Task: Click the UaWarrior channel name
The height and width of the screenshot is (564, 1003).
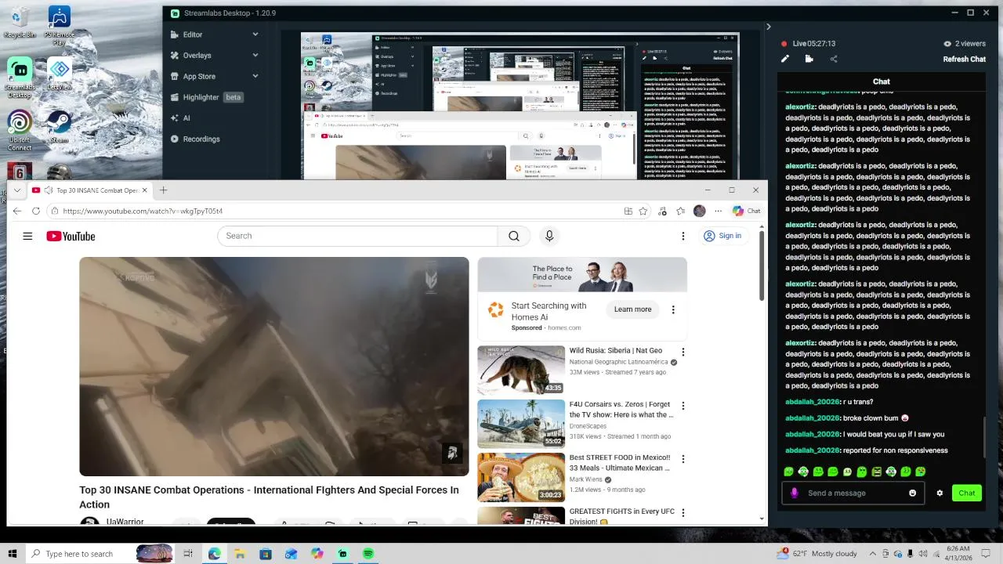Action: click(x=125, y=522)
